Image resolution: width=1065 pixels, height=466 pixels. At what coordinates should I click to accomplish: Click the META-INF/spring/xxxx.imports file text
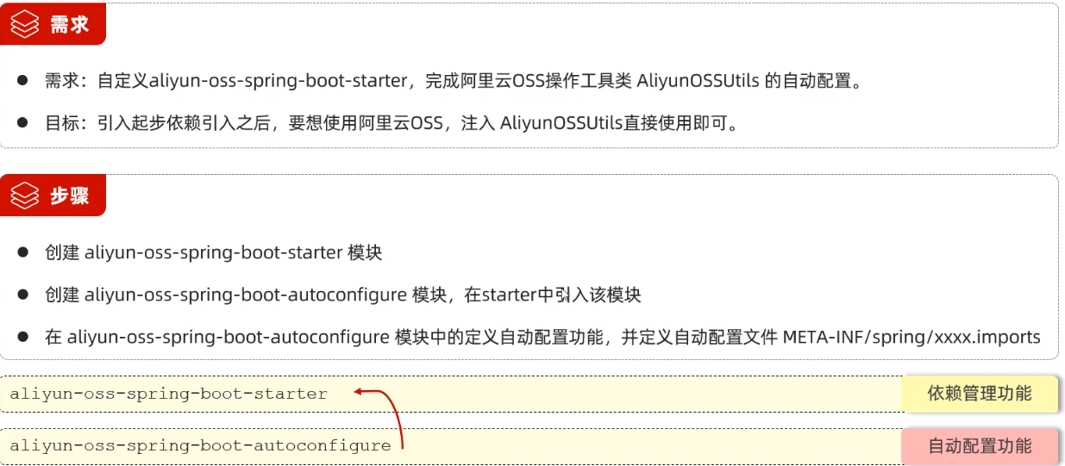pos(912,337)
